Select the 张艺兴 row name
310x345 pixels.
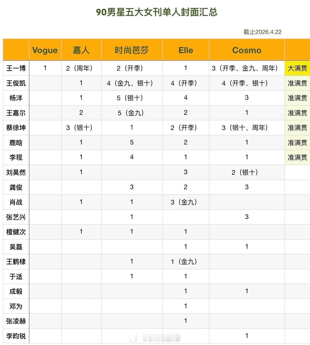[16, 217]
